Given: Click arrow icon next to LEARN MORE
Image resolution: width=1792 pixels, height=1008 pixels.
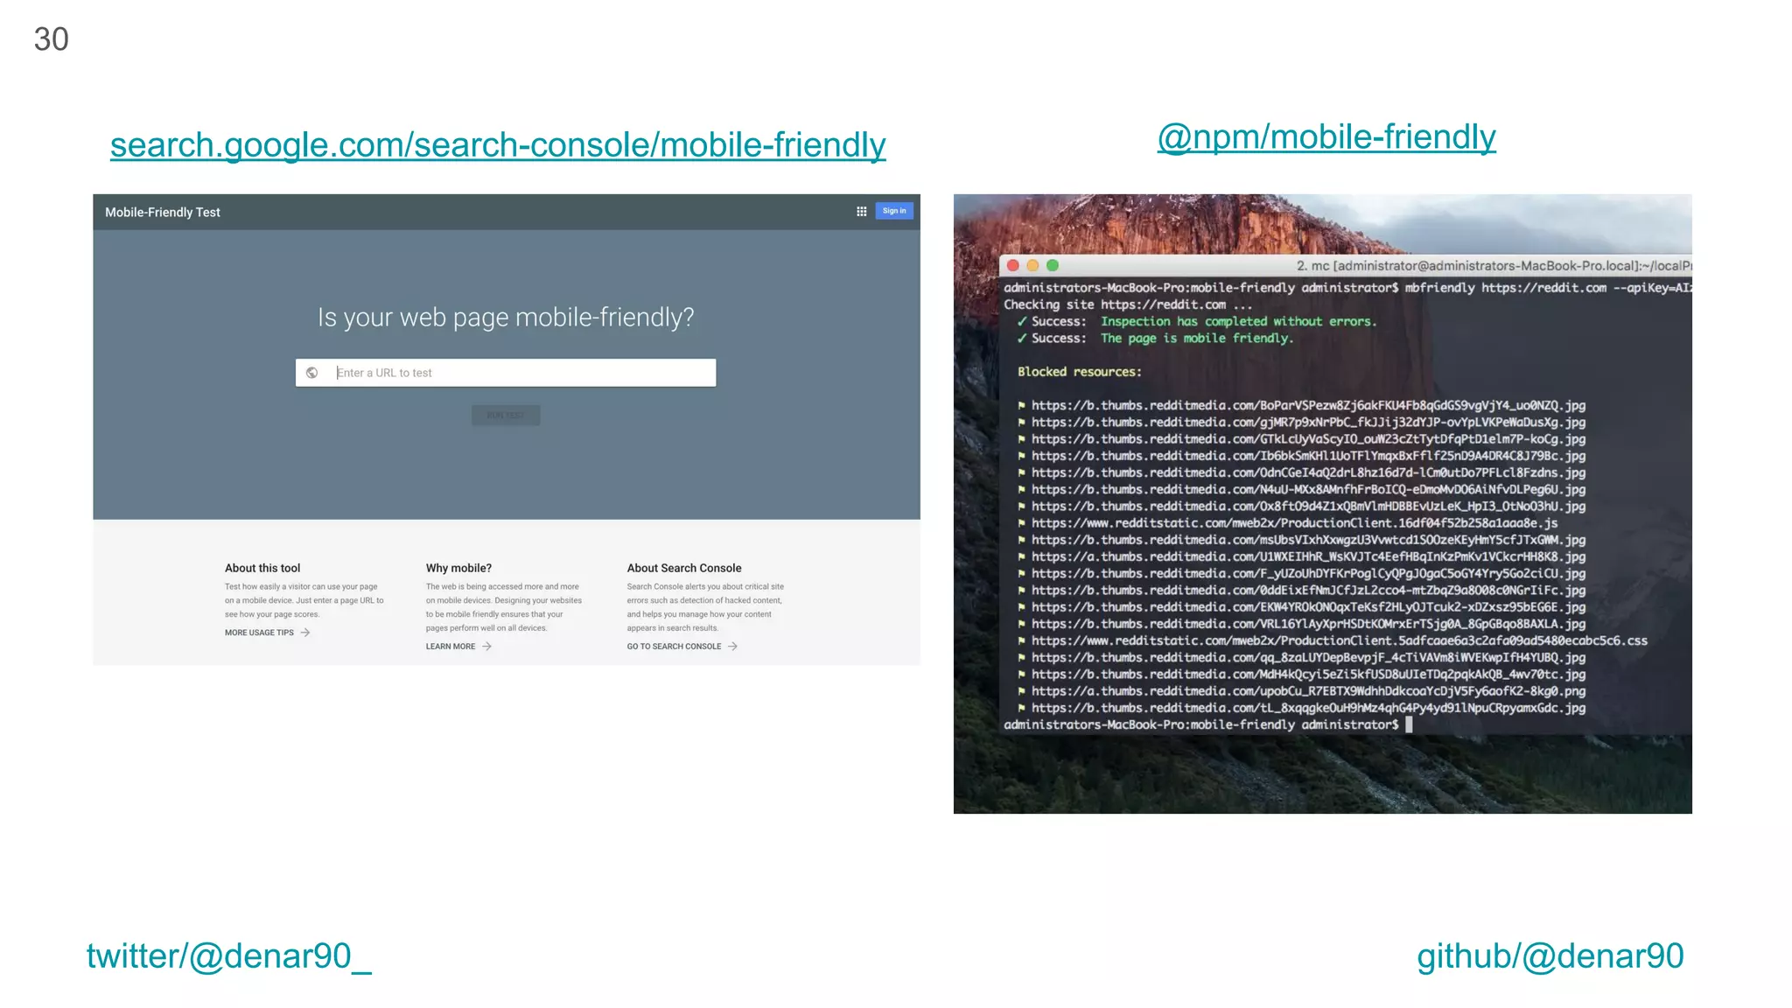Looking at the screenshot, I should 487,647.
